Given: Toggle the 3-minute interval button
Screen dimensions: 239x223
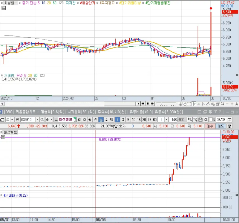Looking at the screenshot, I should click(123, 120).
